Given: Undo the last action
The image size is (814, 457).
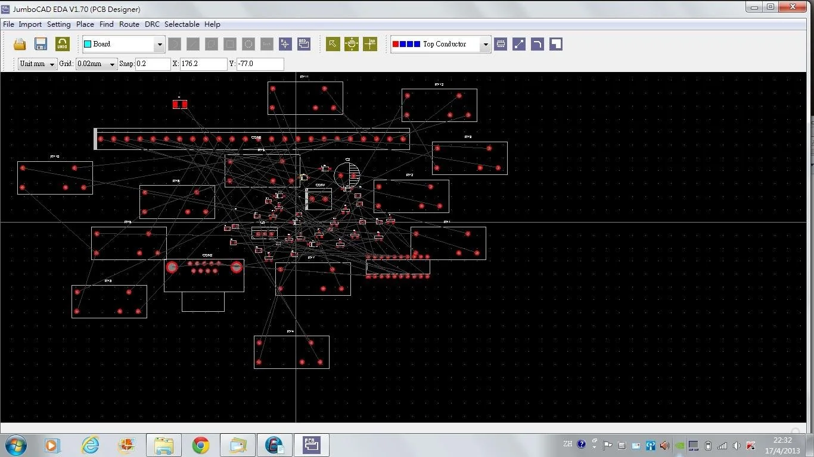Looking at the screenshot, I should 62,43.
